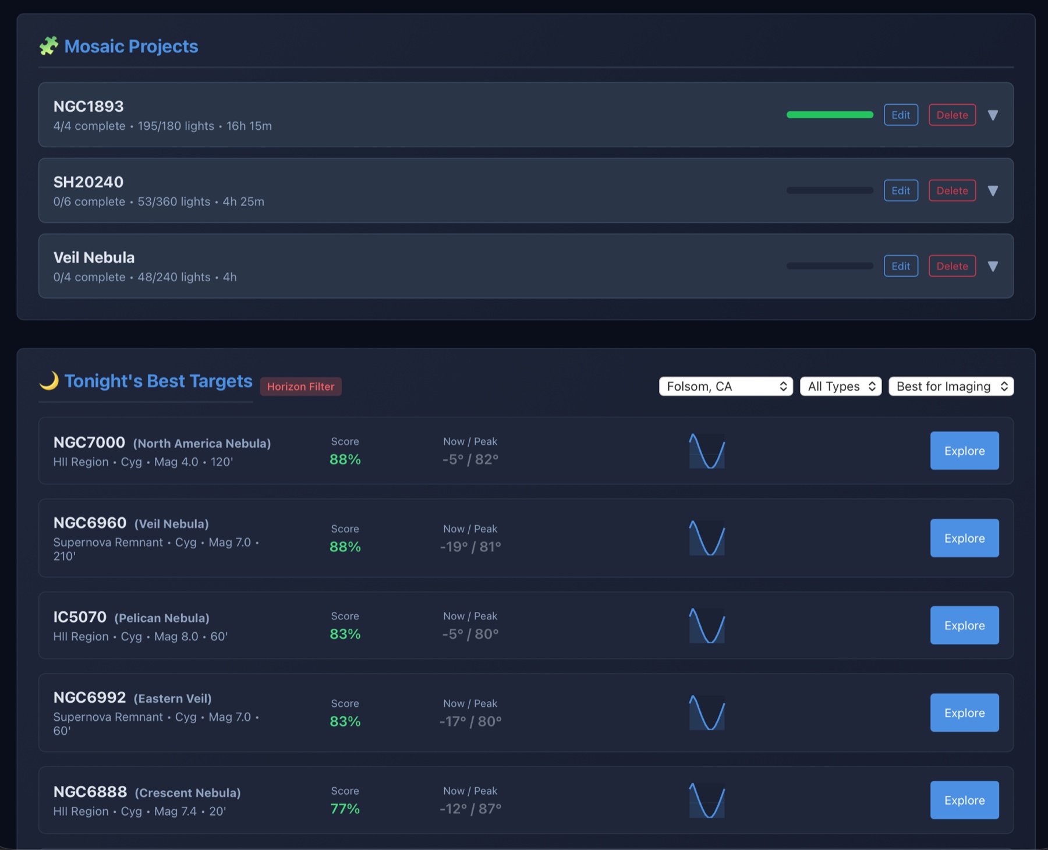Click the NGC6960 target name
The width and height of the screenshot is (1048, 850).
point(90,523)
